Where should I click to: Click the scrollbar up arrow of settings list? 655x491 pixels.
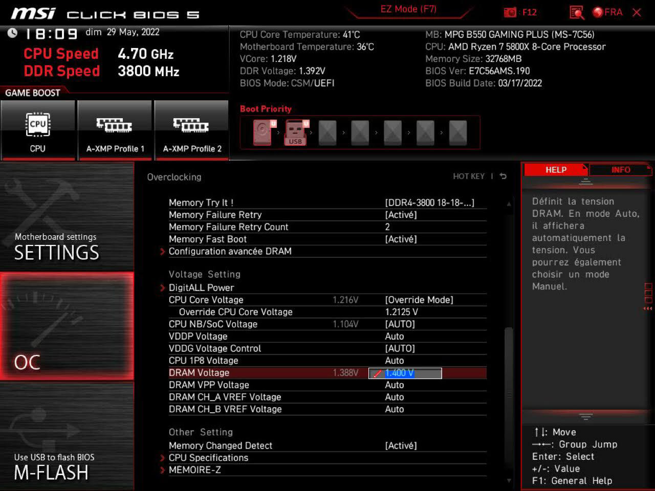pyautogui.click(x=509, y=204)
